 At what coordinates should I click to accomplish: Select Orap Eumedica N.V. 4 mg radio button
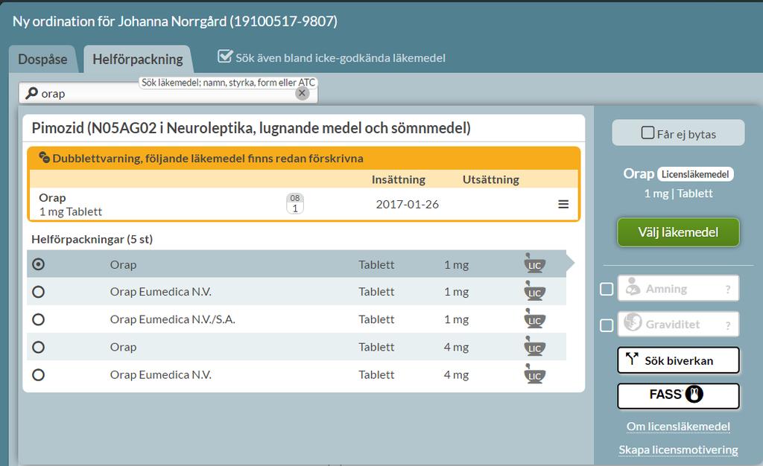pos(38,374)
